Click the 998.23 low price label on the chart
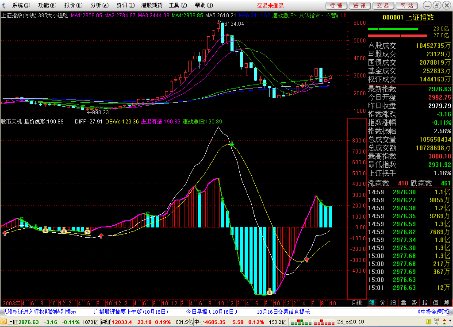This screenshot has width=453, height=327. coord(100,112)
